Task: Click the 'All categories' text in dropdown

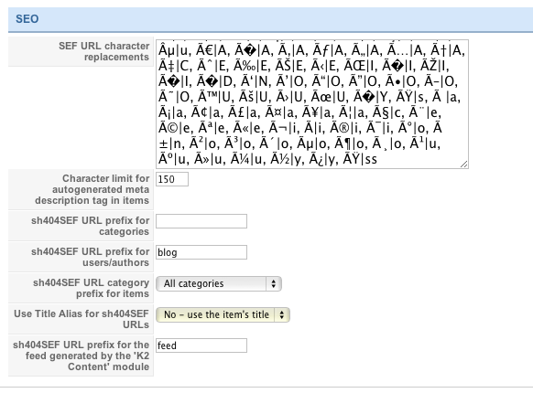Action: 194,283
